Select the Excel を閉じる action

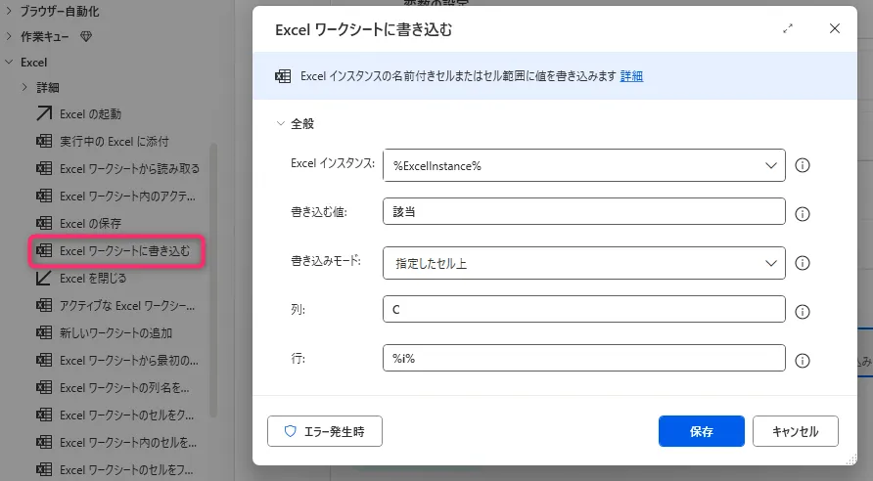coord(92,278)
